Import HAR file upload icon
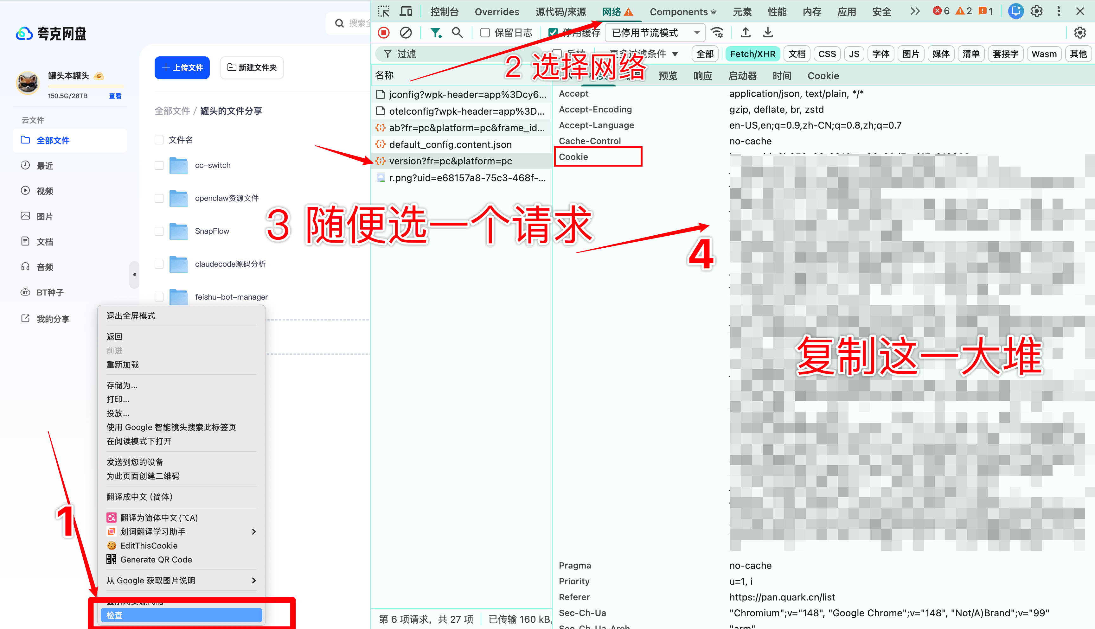Screen dimensions: 1095x629 click(x=746, y=32)
